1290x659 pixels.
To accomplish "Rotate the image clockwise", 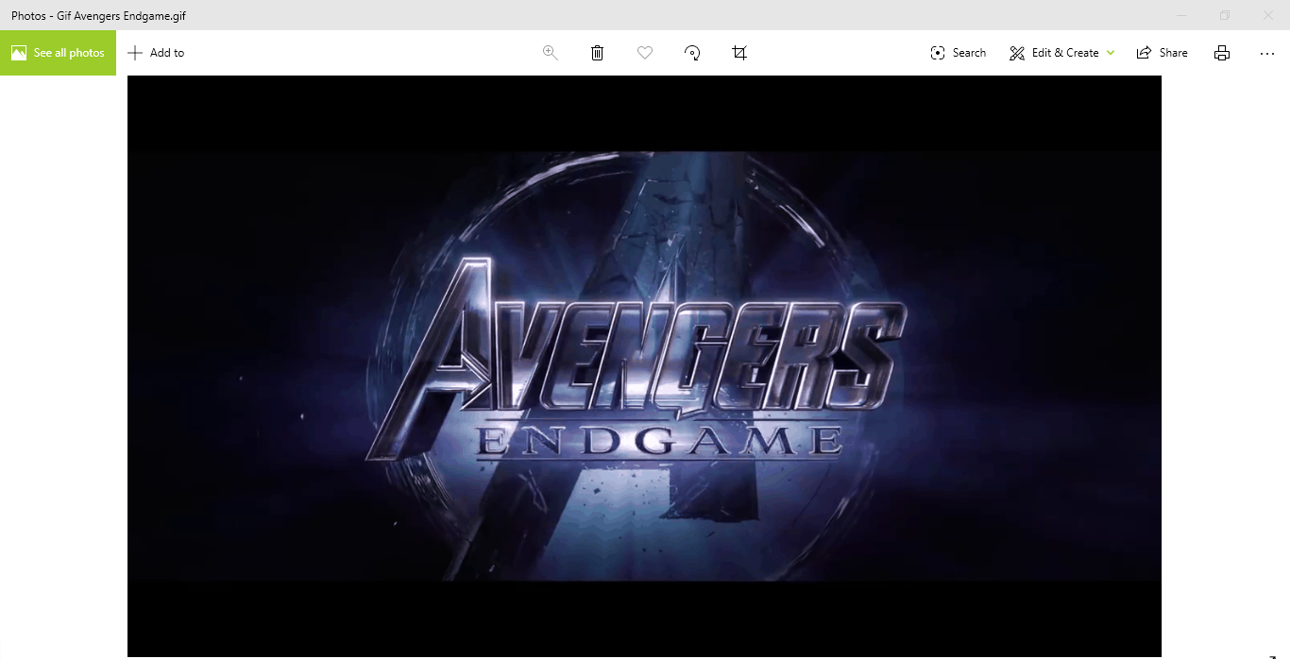I will pos(692,53).
